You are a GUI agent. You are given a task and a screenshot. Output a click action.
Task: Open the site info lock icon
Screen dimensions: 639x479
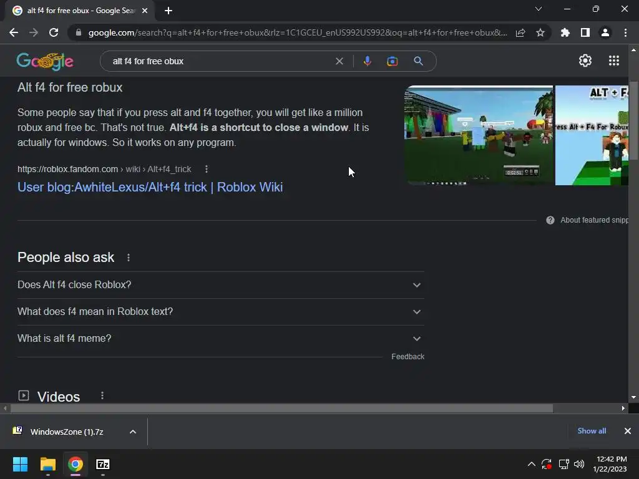pos(79,32)
